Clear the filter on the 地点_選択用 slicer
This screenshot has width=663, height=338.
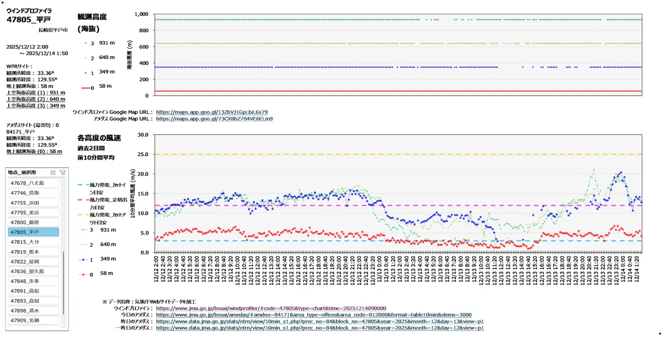62,172
